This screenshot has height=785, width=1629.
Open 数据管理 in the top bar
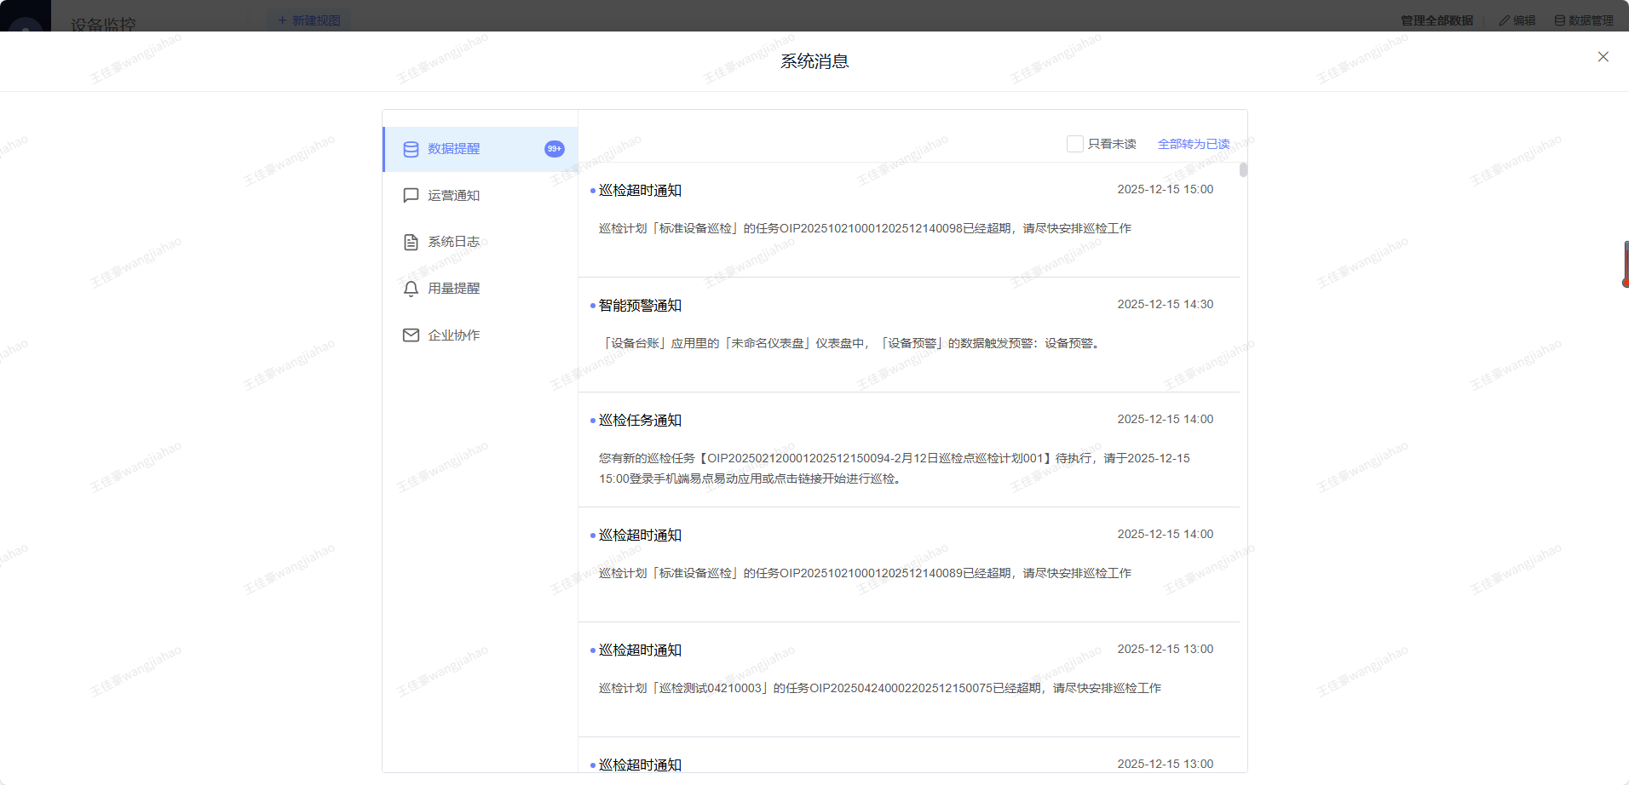tap(1584, 20)
